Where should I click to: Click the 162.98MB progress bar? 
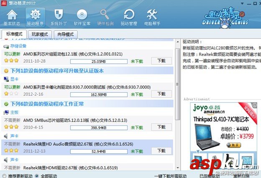[99, 95]
